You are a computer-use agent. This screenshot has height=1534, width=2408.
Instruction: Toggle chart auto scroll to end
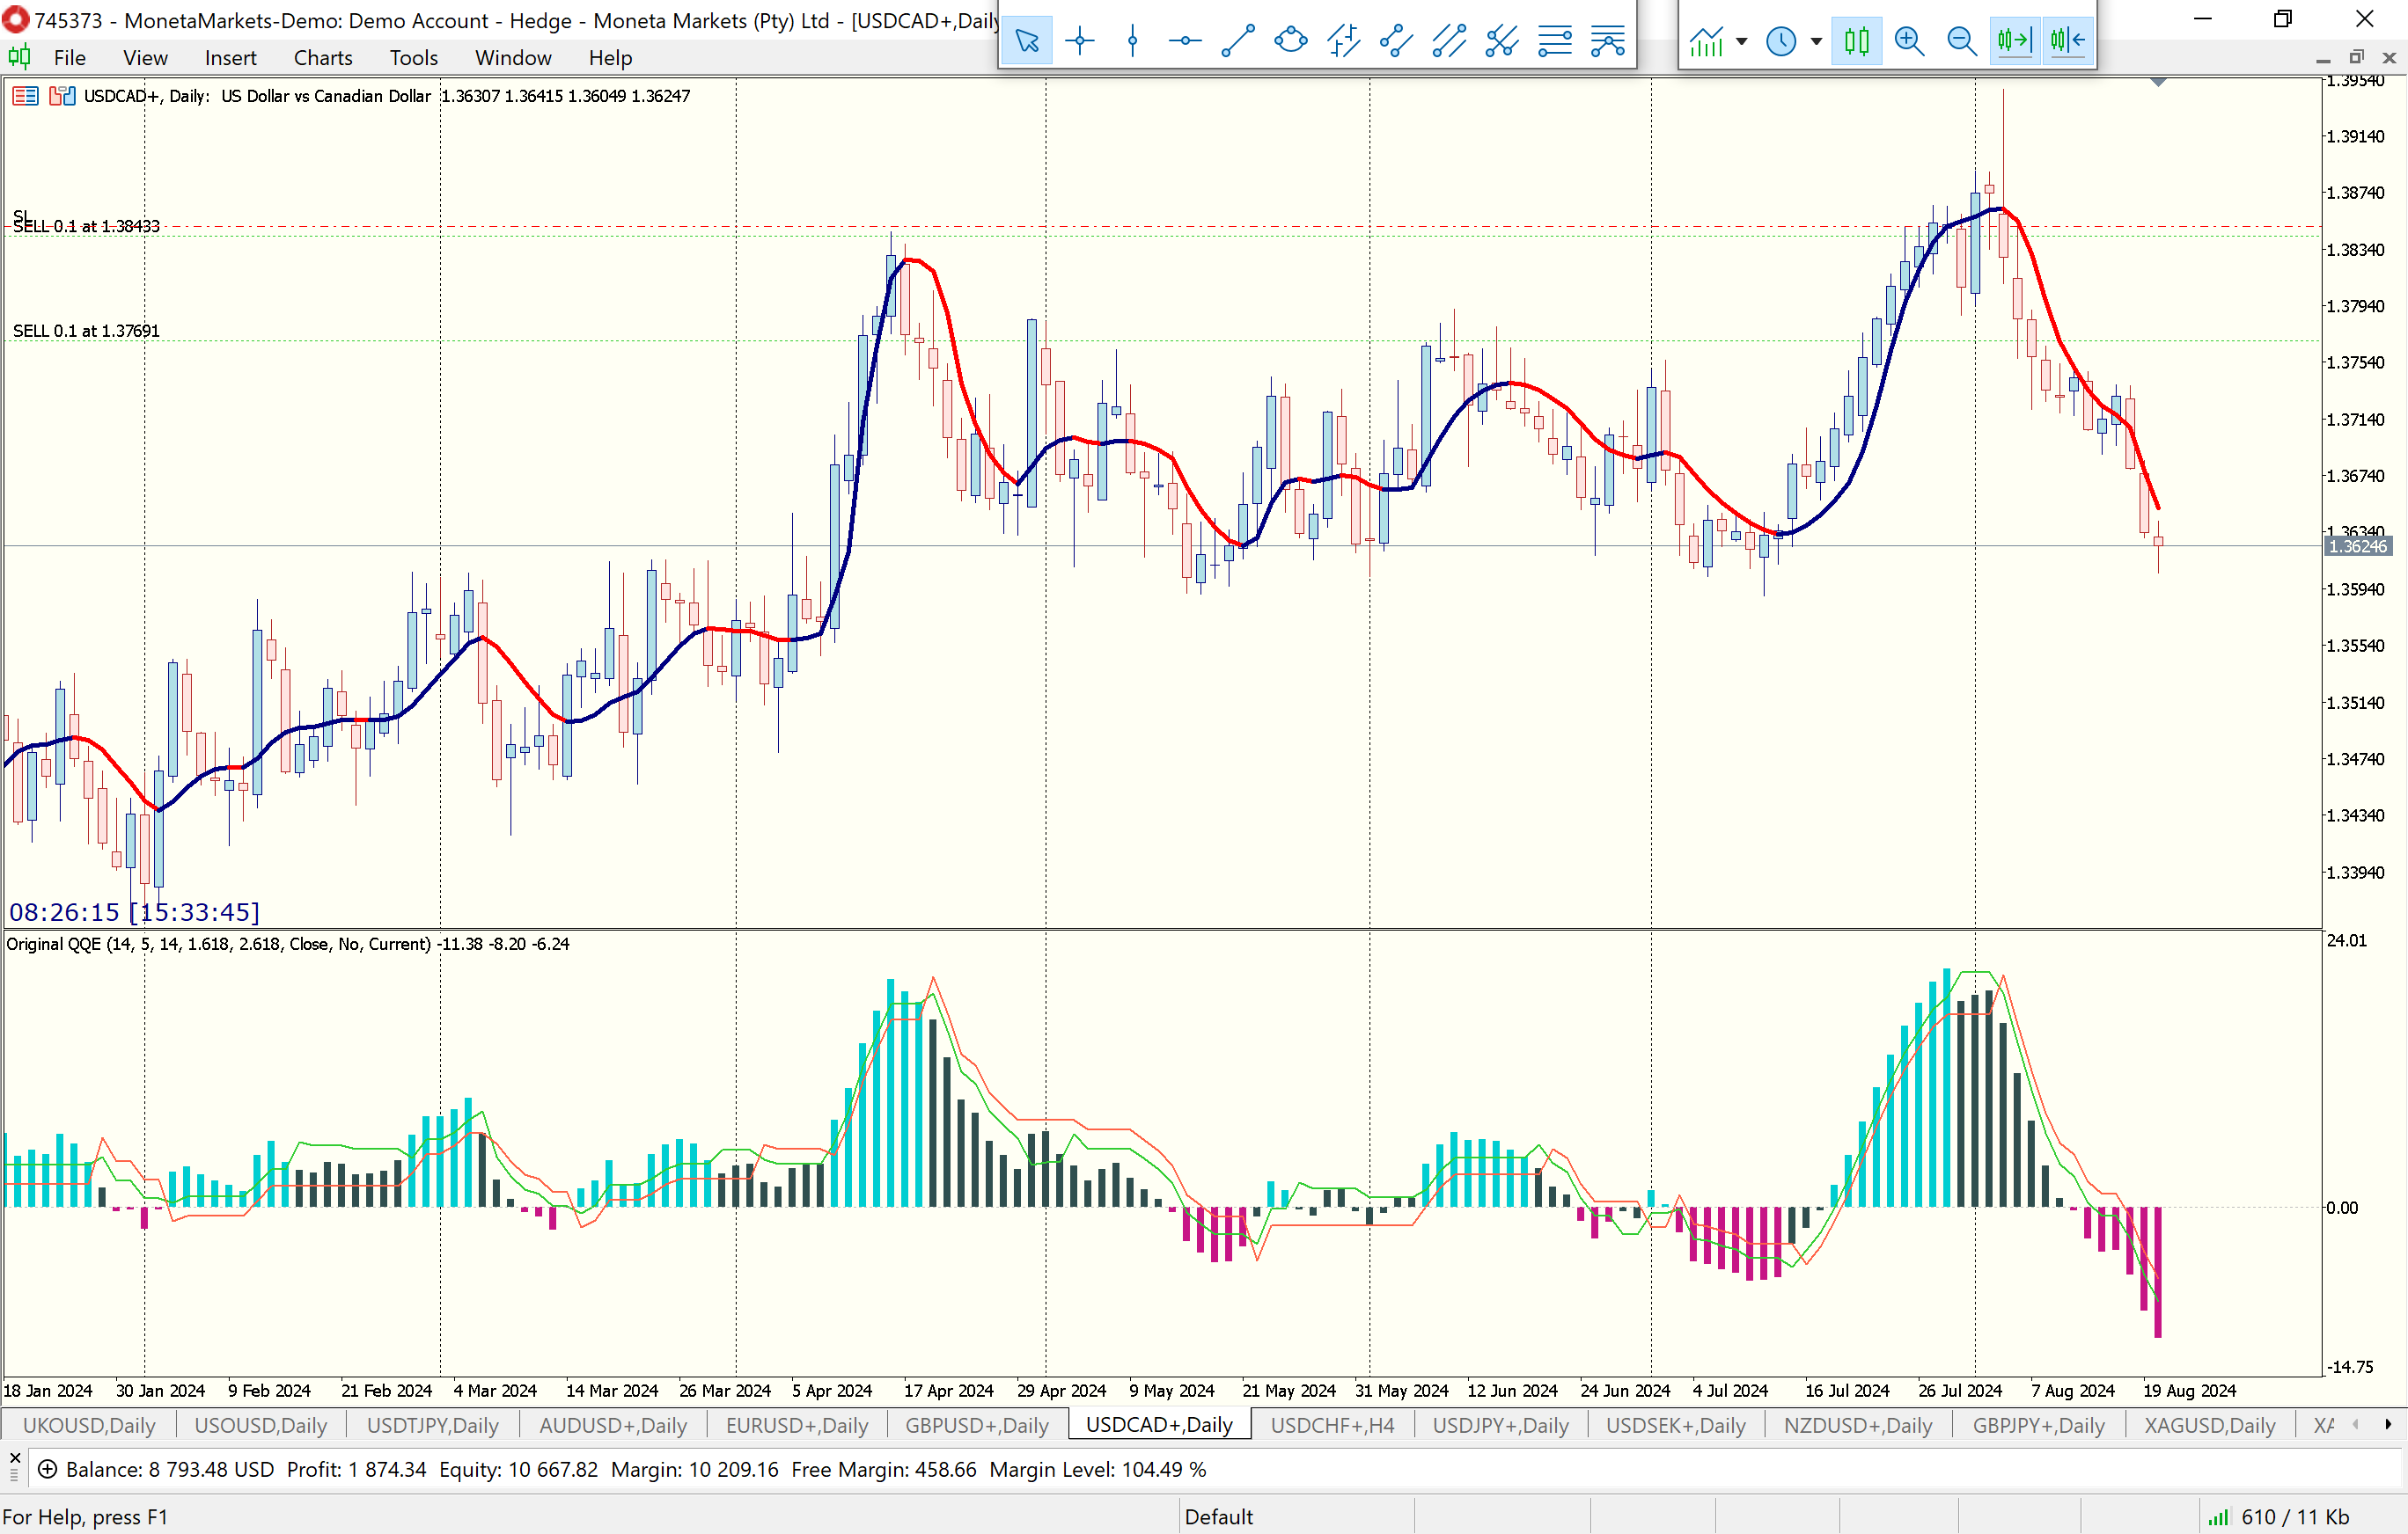pyautogui.click(x=2014, y=41)
